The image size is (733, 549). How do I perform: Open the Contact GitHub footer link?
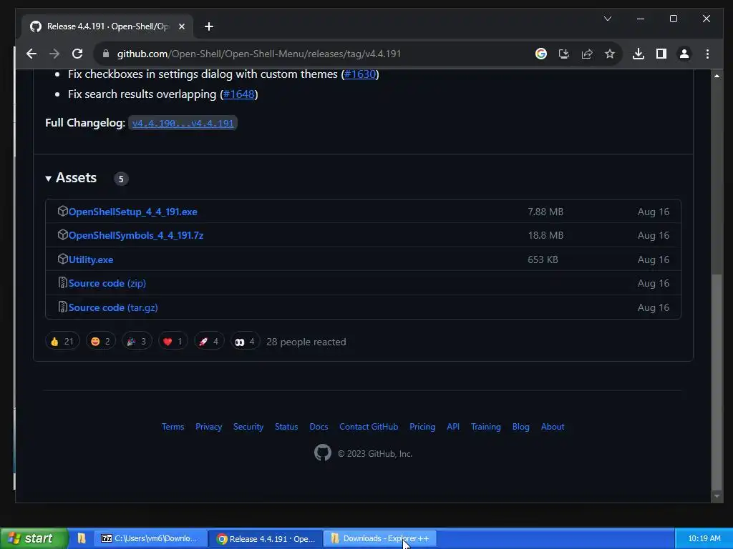pos(369,427)
